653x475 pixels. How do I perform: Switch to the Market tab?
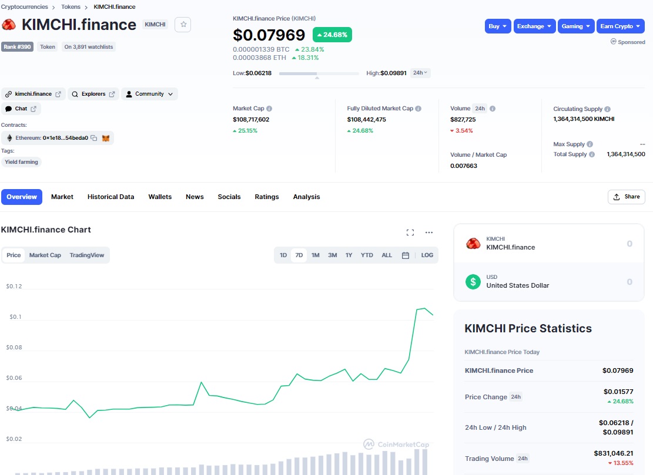click(62, 197)
